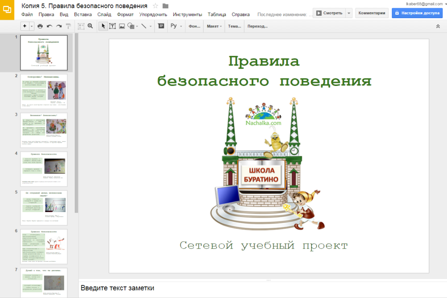
Task: Click the Insert image icon
Action: pyautogui.click(x=122, y=26)
